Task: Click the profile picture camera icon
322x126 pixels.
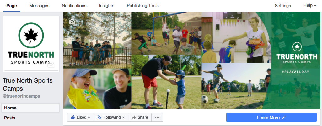Action: pyautogui.click(x=51, y=65)
